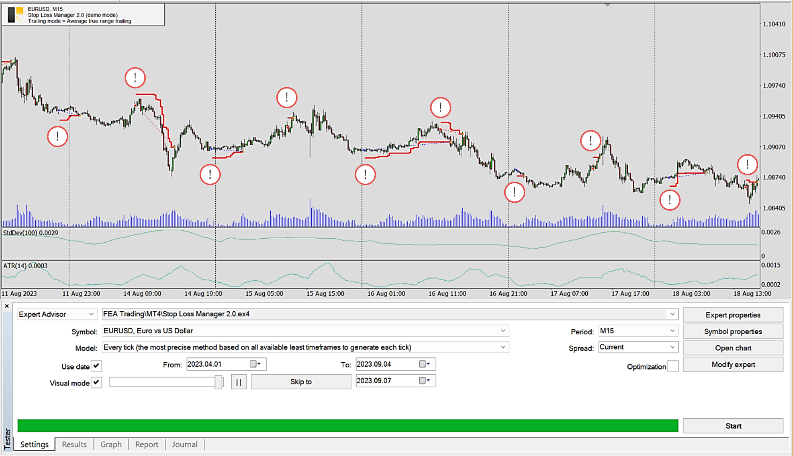Open the Report tab

coord(147,444)
